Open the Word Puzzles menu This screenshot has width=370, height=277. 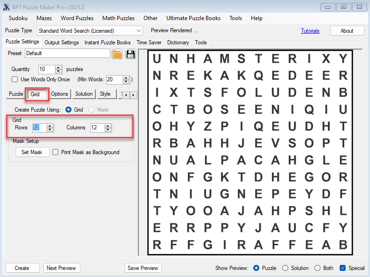pos(77,18)
